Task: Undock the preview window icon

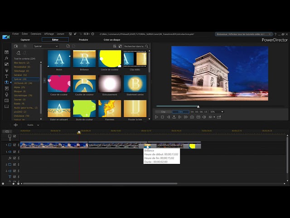Action: tap(219, 117)
